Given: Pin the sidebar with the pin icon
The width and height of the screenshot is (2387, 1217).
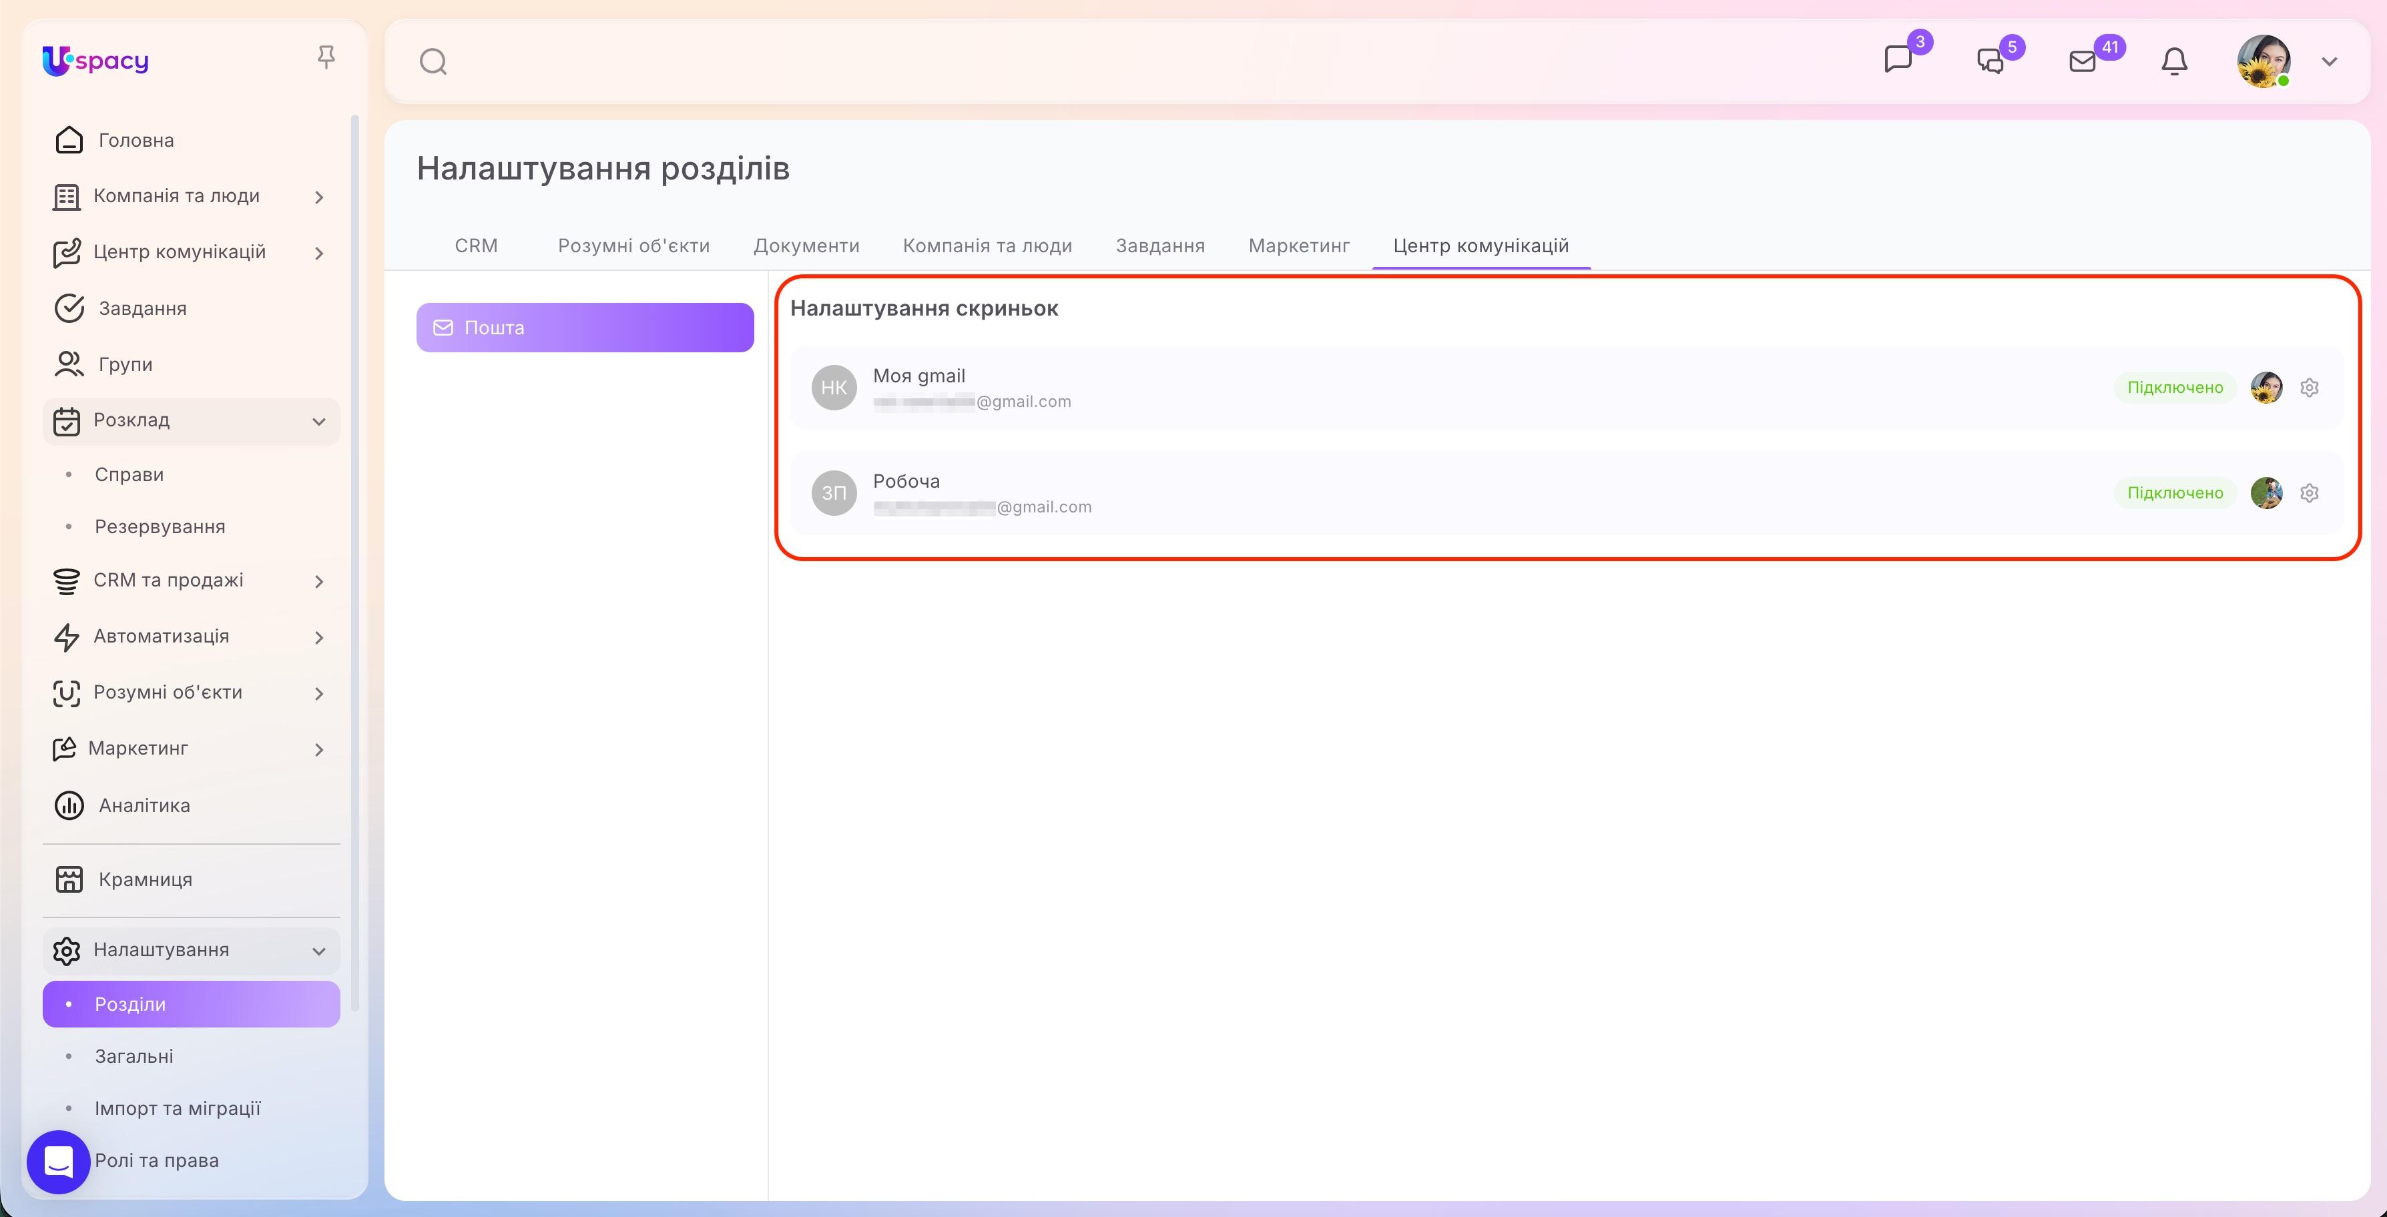Looking at the screenshot, I should (x=325, y=57).
